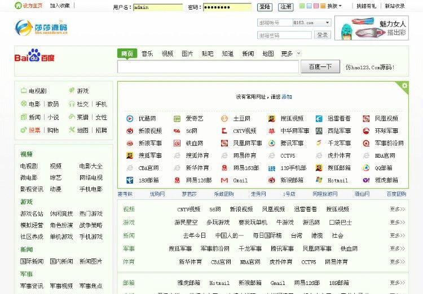Viewport: 423px width, 294px height.
Task: Open the 新浪视频 site icon
Action: coord(130,131)
